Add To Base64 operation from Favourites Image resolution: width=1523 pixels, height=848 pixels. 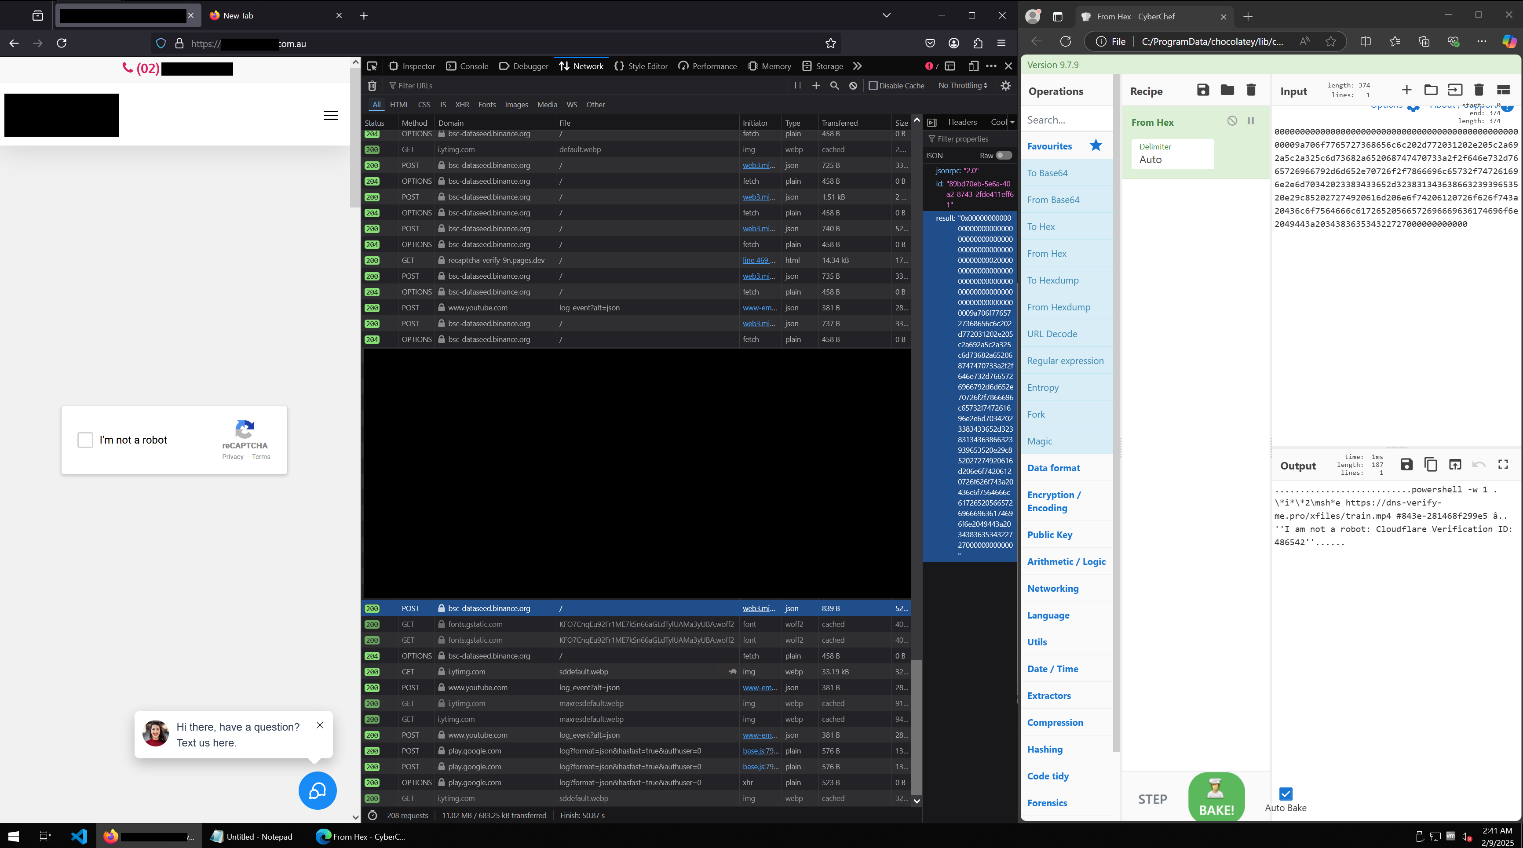pyautogui.click(x=1066, y=173)
